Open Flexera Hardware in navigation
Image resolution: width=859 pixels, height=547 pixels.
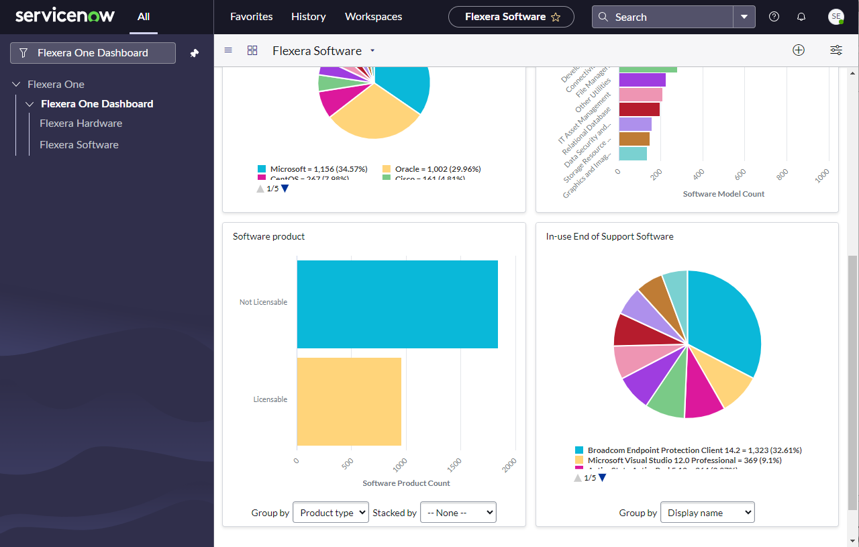[x=81, y=123]
